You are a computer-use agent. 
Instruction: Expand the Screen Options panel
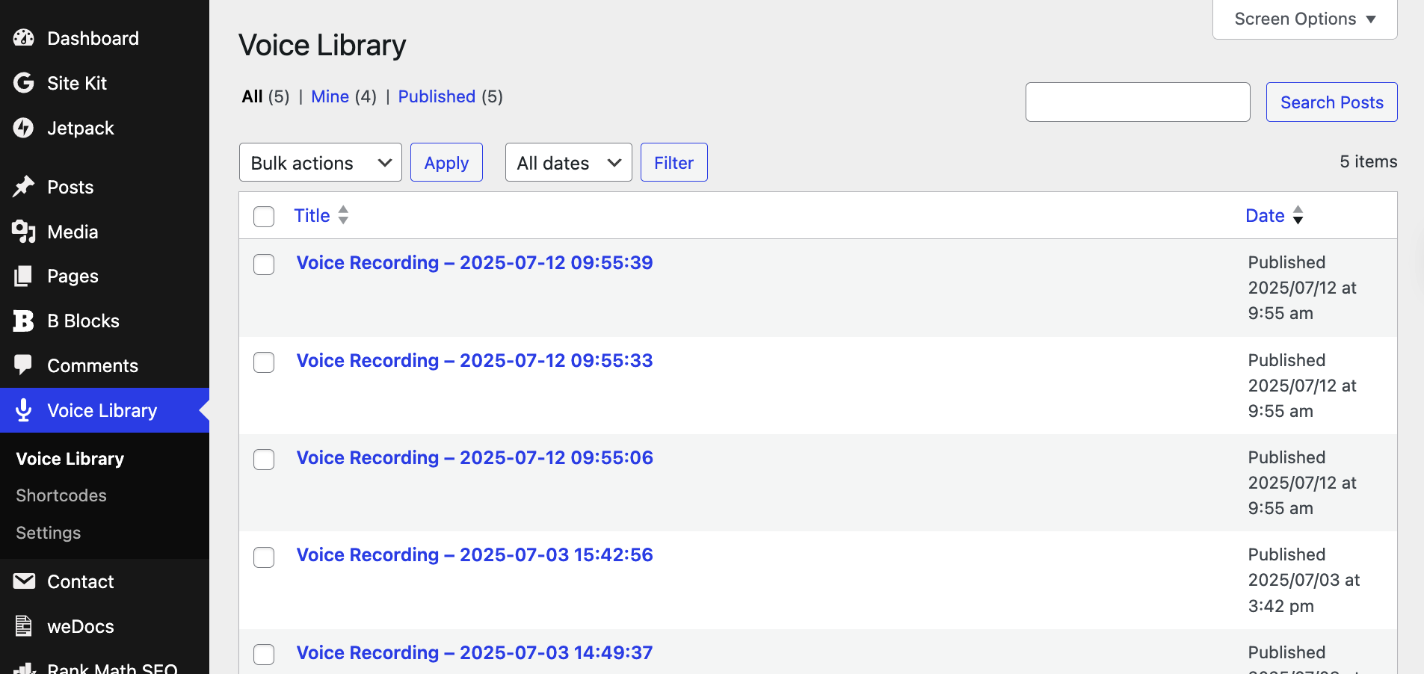click(1304, 19)
